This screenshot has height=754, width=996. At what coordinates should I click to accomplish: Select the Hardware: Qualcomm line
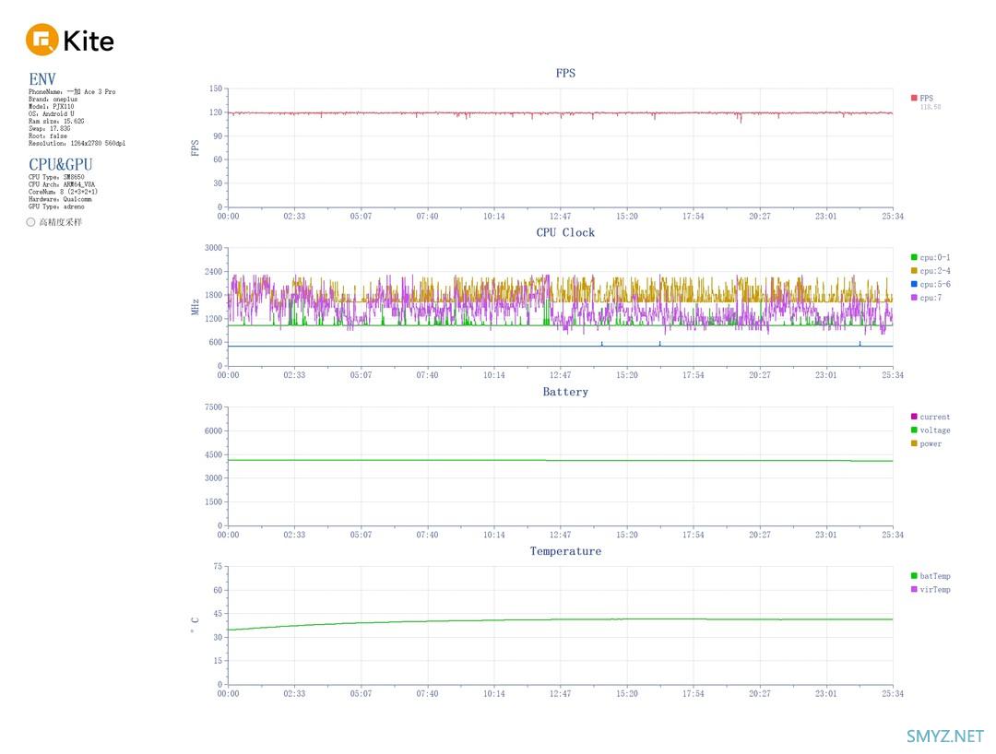click(x=60, y=199)
